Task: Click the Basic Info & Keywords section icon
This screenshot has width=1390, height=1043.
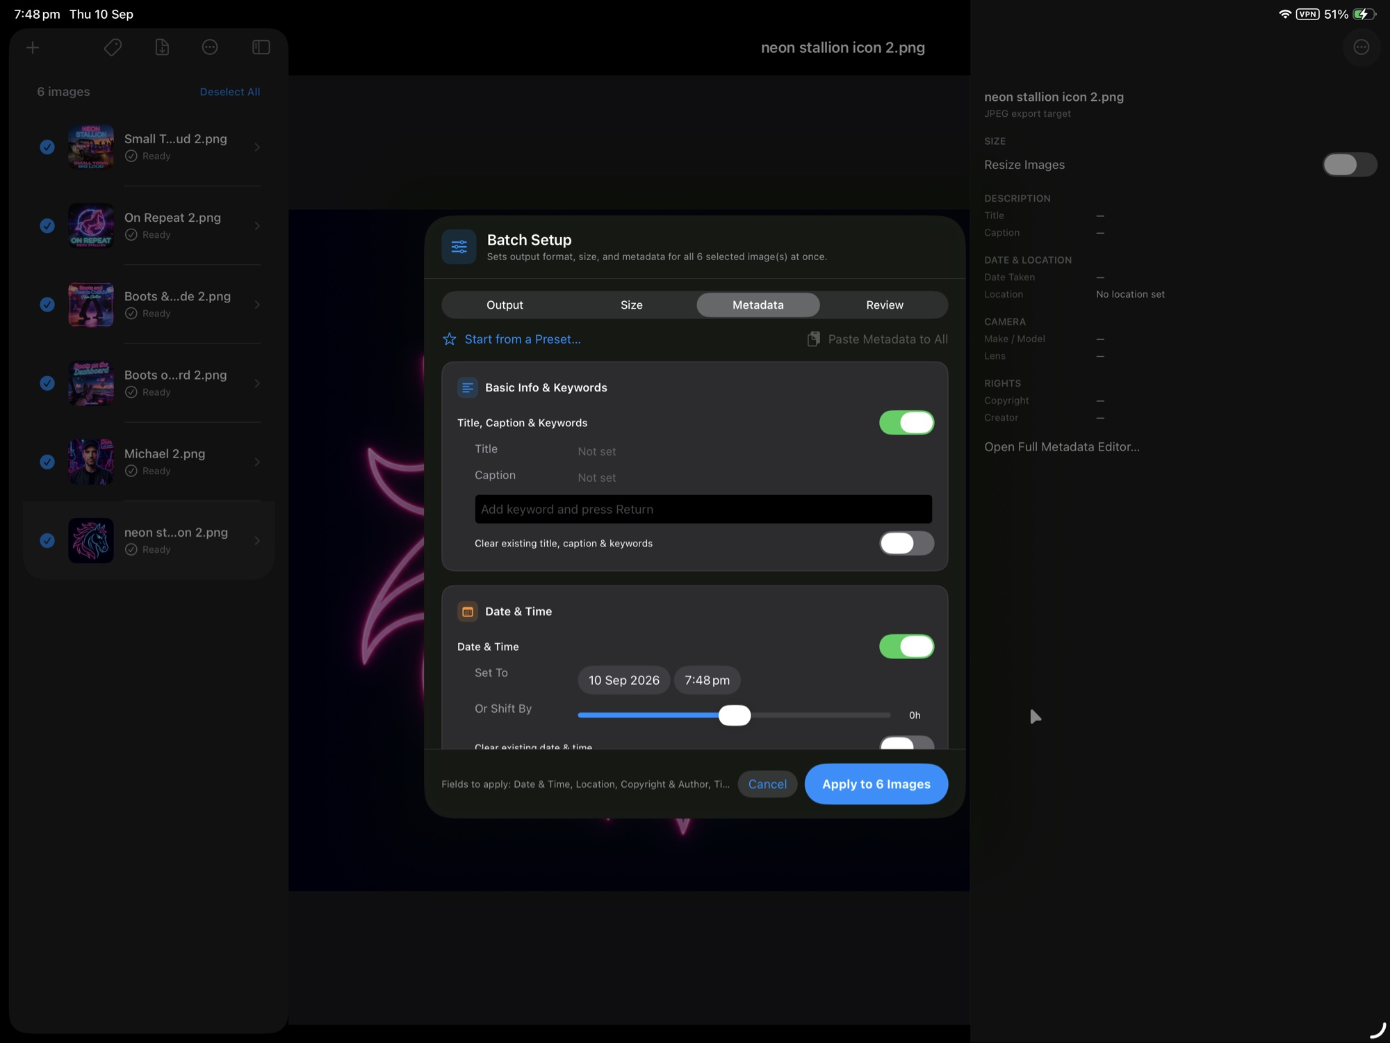Action: click(x=467, y=387)
